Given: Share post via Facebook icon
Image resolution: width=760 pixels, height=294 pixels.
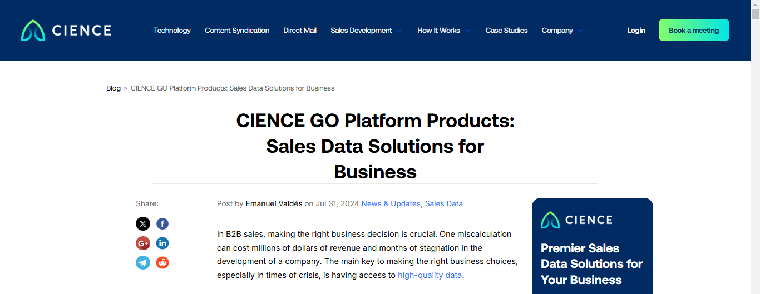Looking at the screenshot, I should [x=162, y=223].
